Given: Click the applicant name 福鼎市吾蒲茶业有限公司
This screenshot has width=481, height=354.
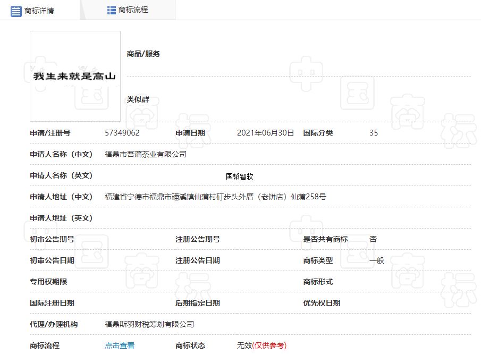Looking at the screenshot, I should (x=146, y=154).
